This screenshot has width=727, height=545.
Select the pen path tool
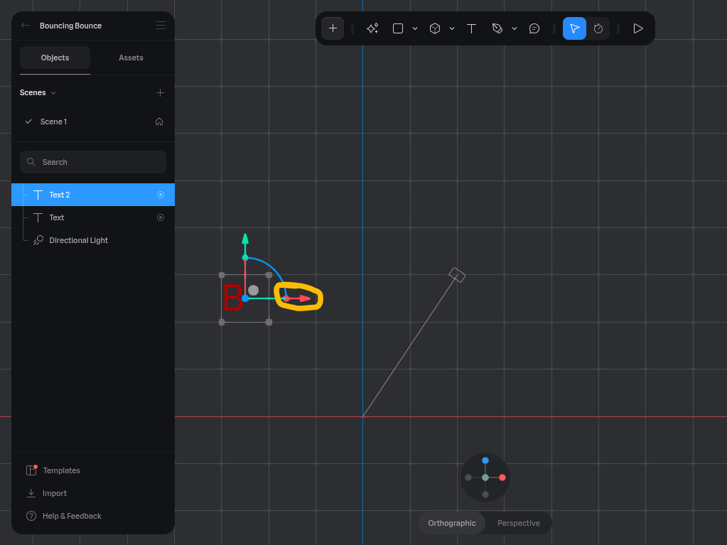(x=497, y=28)
